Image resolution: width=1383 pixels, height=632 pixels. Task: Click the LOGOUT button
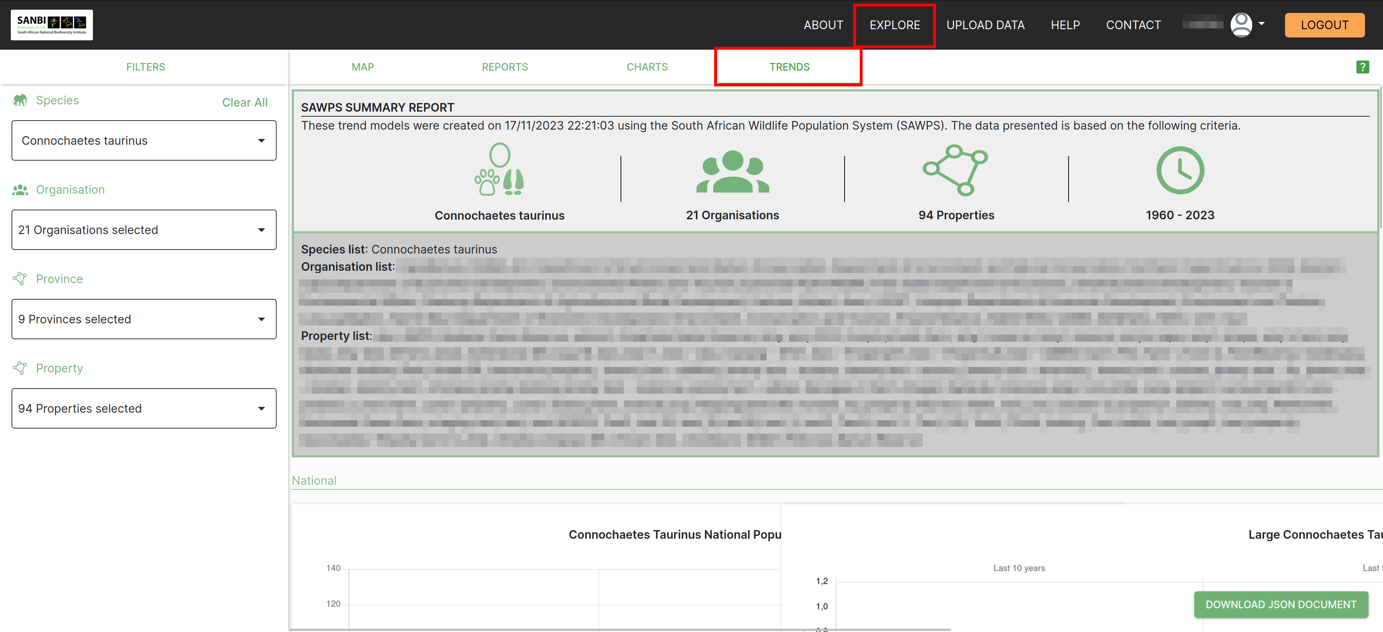point(1325,25)
